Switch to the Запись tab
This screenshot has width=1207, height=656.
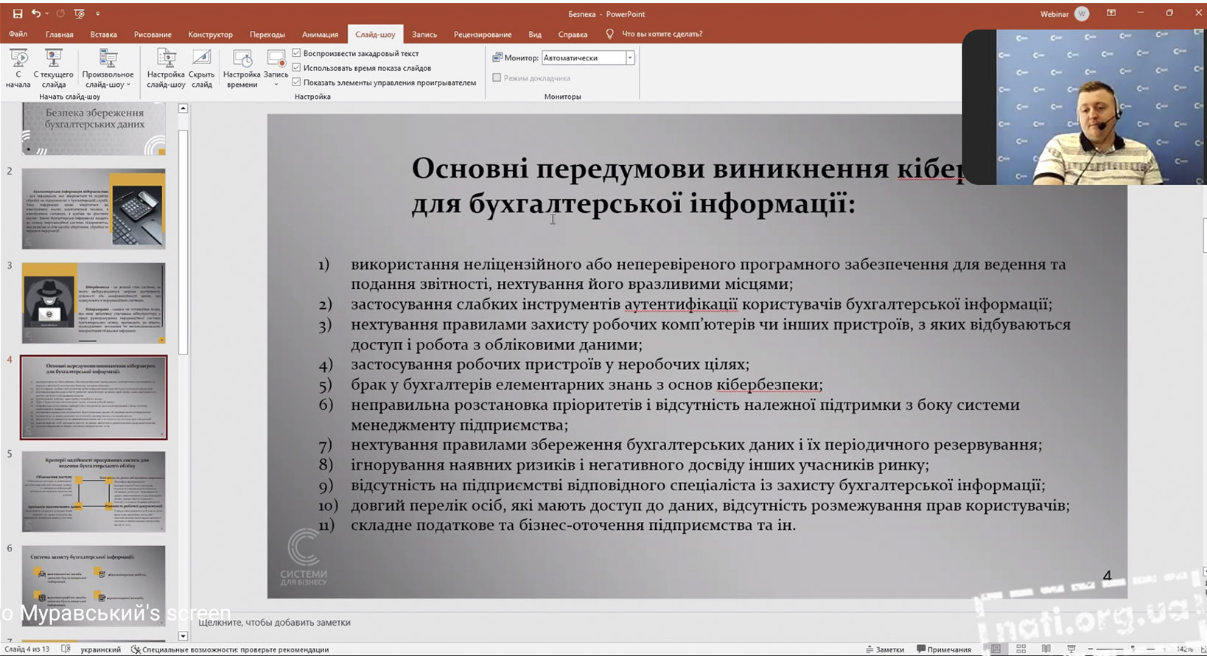[424, 34]
